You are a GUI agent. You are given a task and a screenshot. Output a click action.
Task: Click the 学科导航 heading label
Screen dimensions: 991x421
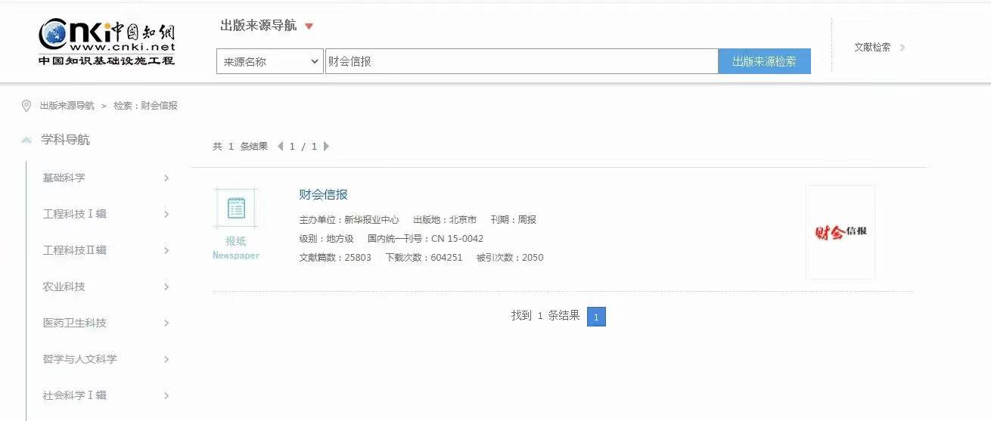pyautogui.click(x=66, y=140)
